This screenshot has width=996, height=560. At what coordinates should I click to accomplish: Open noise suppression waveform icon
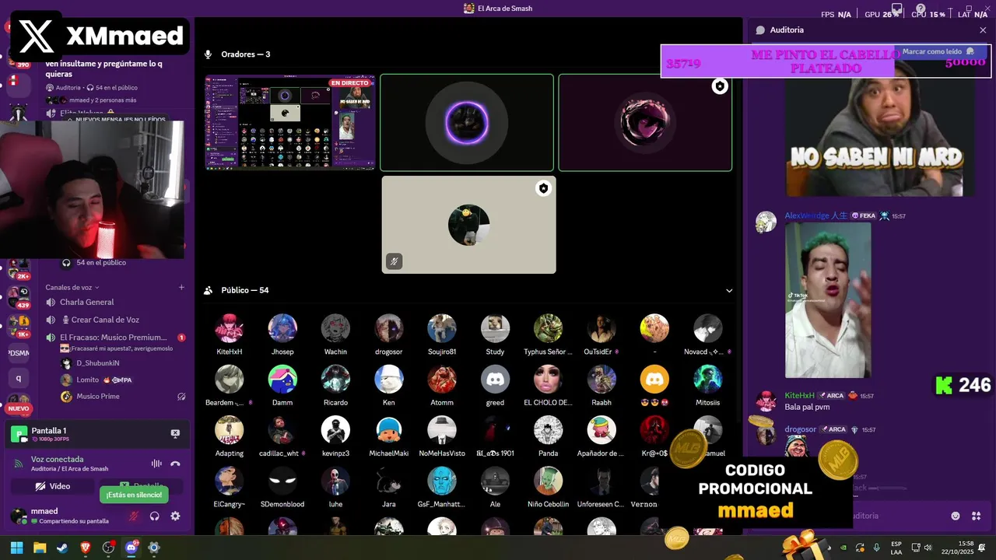tap(156, 464)
